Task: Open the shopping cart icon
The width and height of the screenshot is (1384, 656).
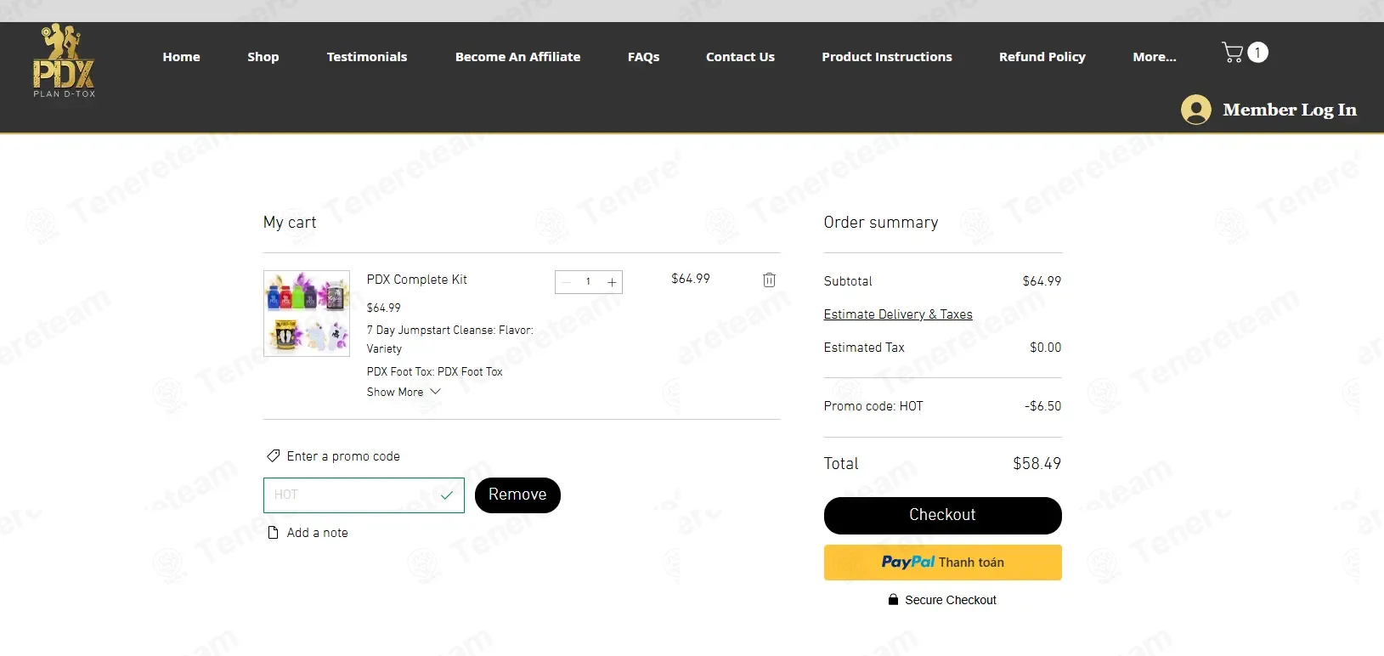Action: point(1233,53)
